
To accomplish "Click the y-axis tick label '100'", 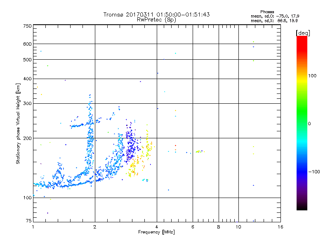I will pyautogui.click(x=27, y=198).
